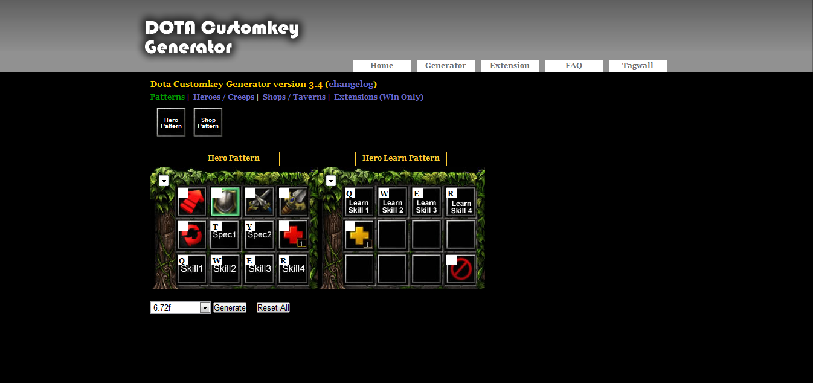Select the Learn Skill 3 slot

coord(426,202)
